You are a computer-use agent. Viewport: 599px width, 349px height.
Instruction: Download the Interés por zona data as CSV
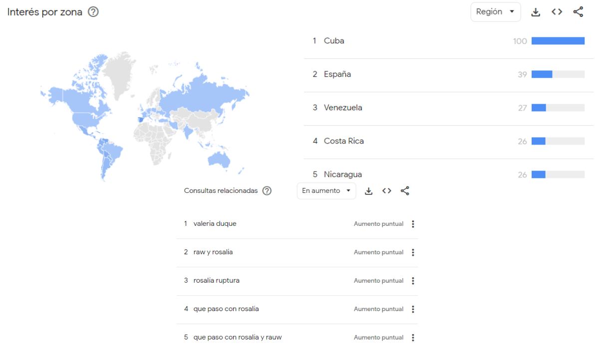(535, 11)
